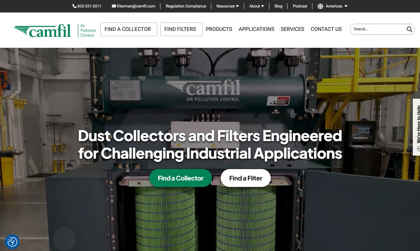Image resolution: width=420 pixels, height=251 pixels.
Task: Expand the About dropdown menu
Action: tap(256, 6)
